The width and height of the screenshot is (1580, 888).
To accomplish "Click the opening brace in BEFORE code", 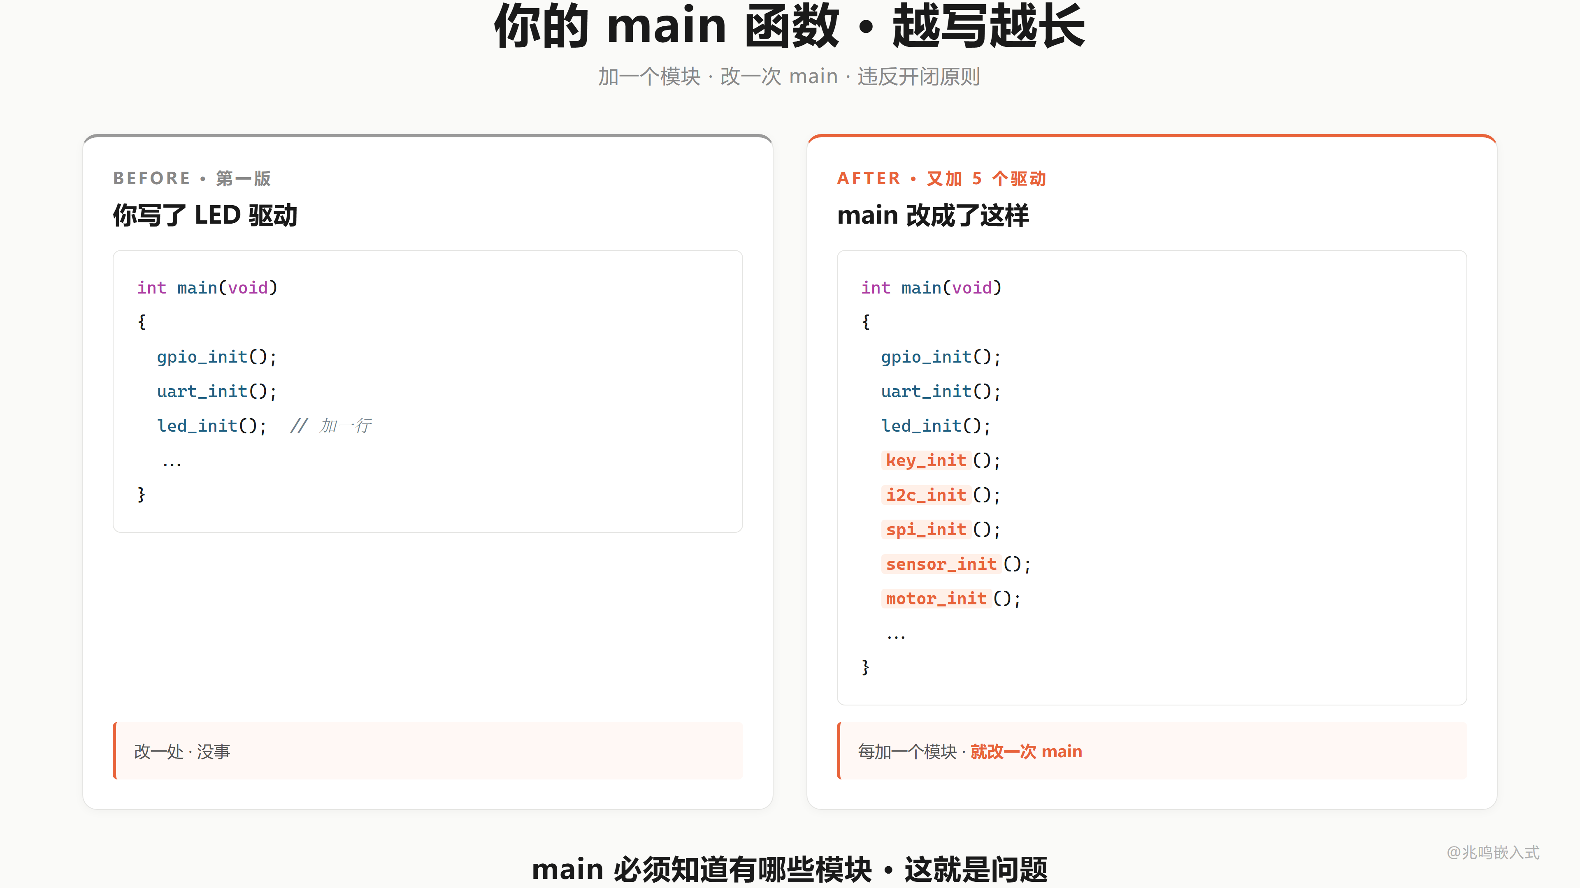I will [142, 322].
